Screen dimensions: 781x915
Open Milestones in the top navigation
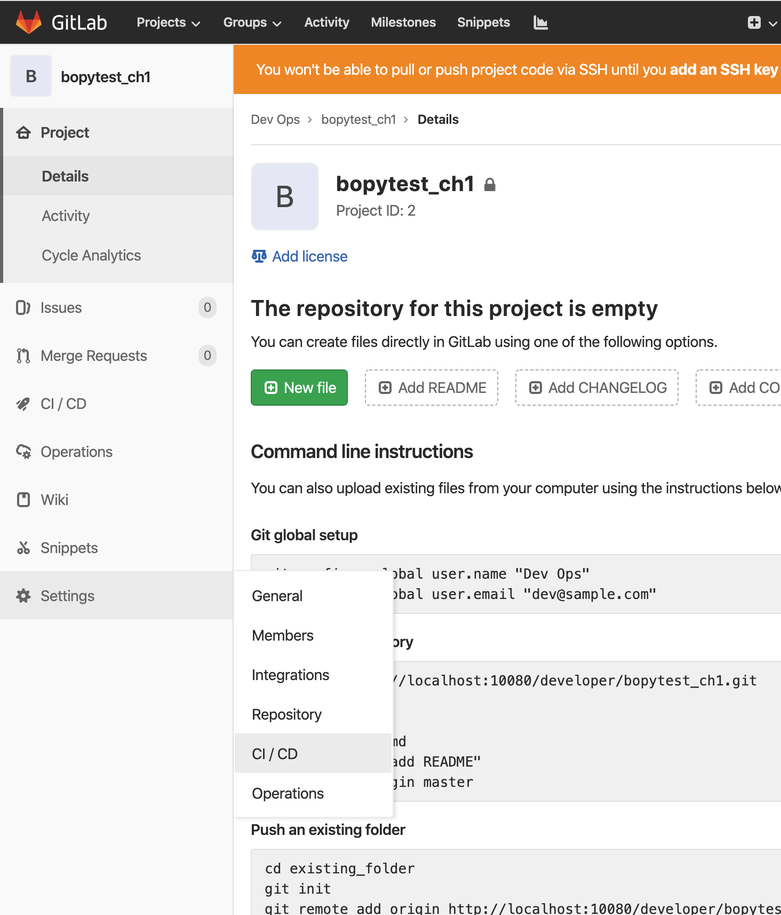tap(403, 22)
